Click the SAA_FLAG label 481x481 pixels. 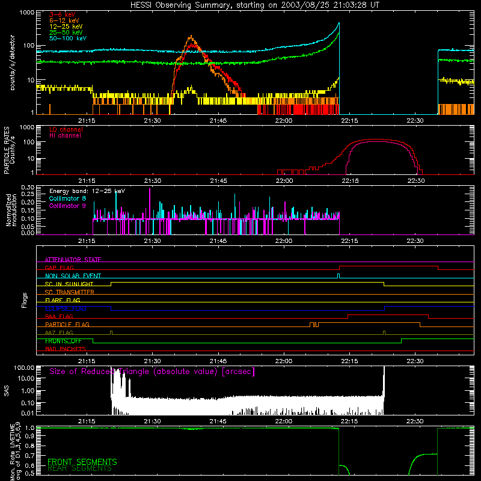coord(59,316)
